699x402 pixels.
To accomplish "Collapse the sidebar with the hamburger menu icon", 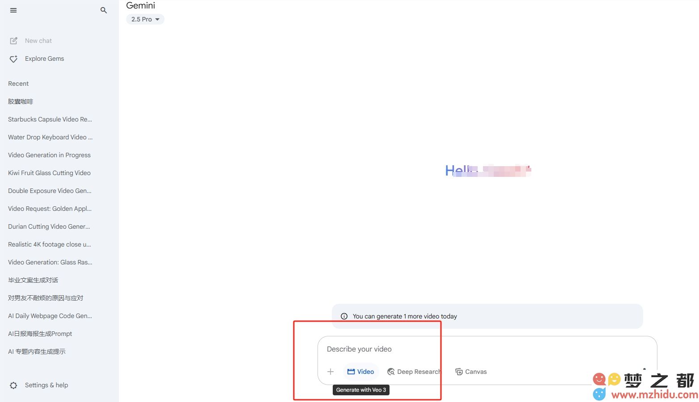I will click(x=13, y=10).
